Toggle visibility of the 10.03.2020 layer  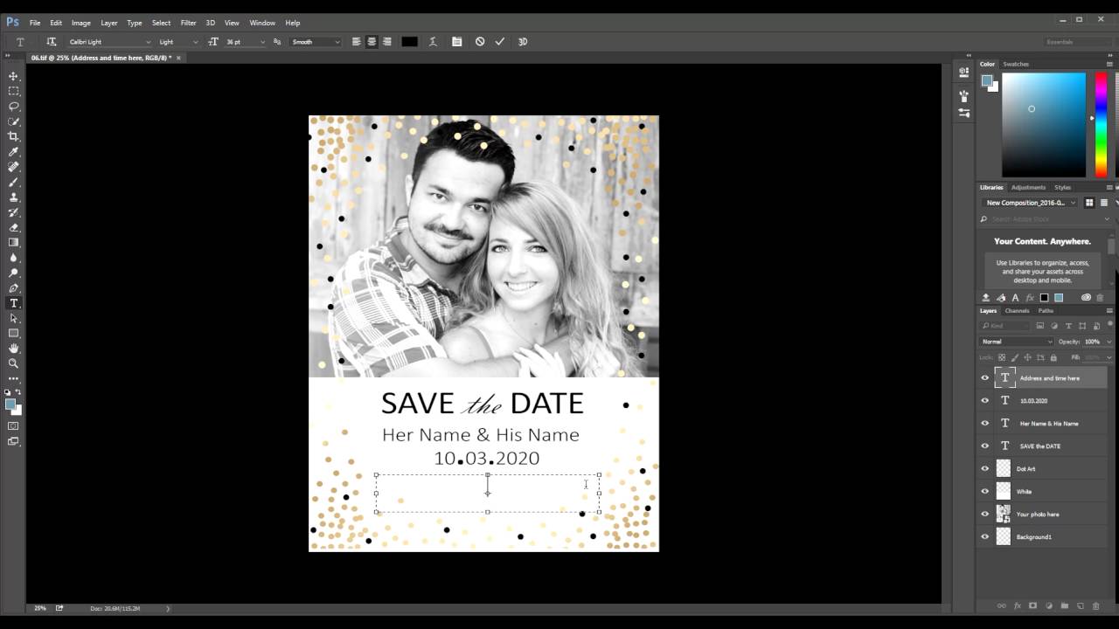point(985,401)
